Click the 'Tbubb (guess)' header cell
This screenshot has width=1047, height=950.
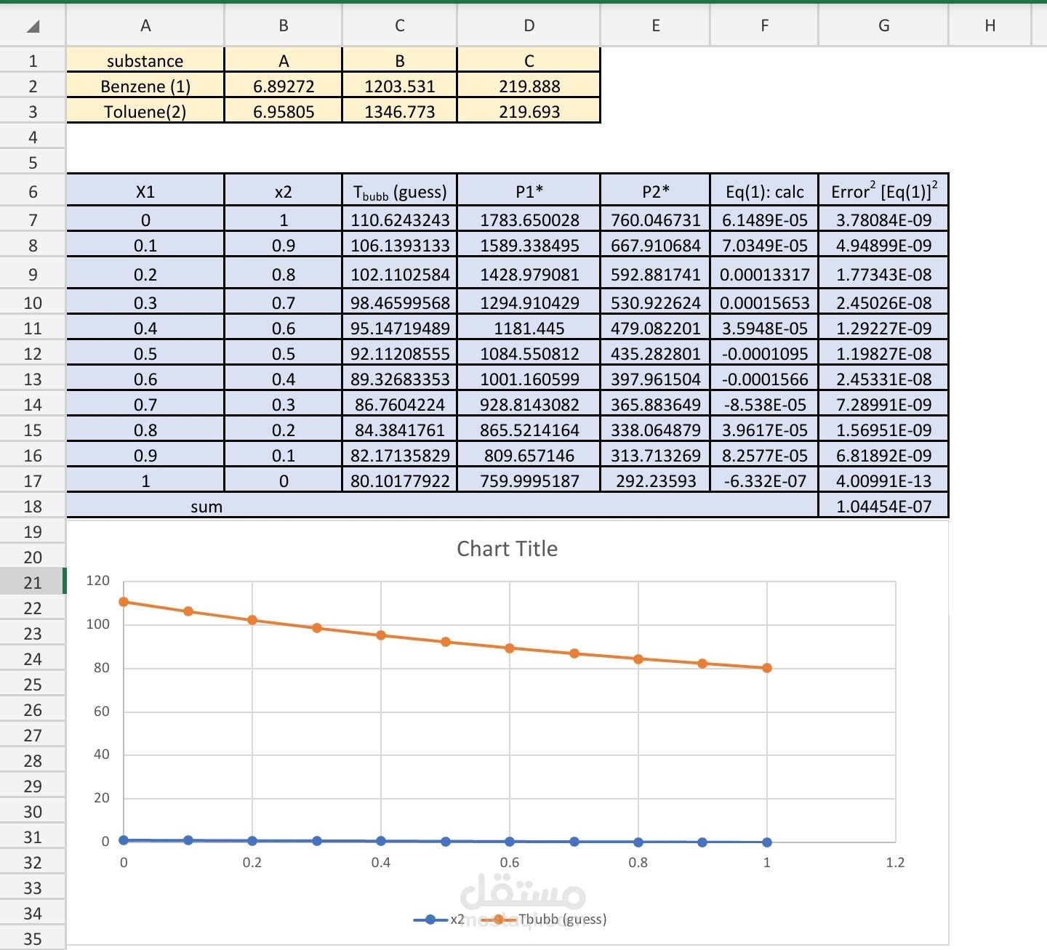pos(400,191)
